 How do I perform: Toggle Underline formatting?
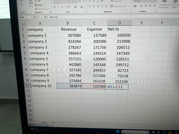62,7
